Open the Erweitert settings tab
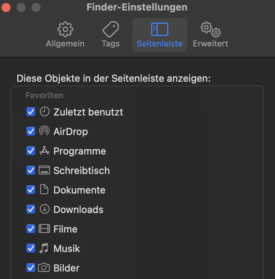 tap(210, 35)
